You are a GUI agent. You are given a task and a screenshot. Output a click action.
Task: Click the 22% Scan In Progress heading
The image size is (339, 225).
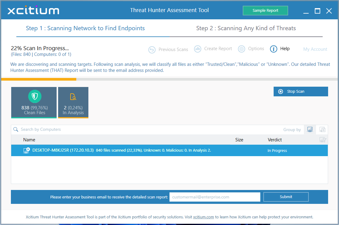40,48
